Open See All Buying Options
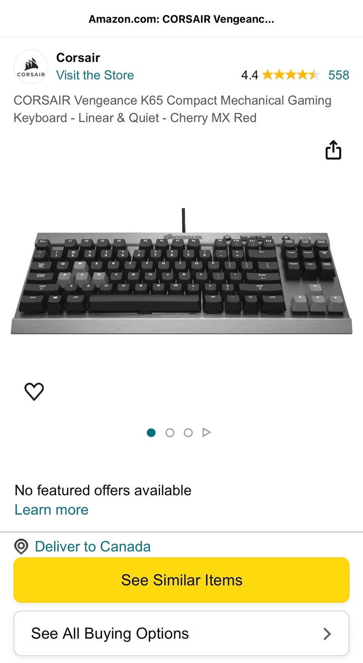This screenshot has width=363, height=663. (x=181, y=634)
